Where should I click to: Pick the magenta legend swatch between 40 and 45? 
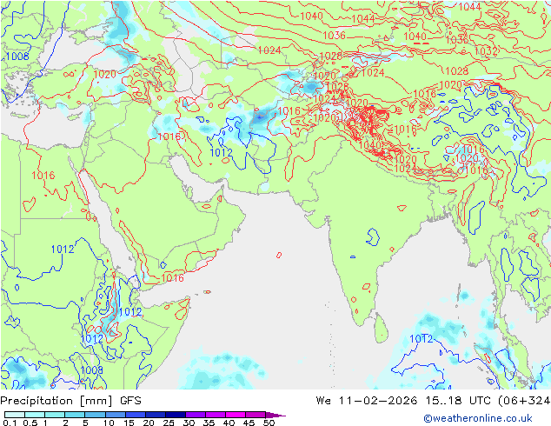tap(236, 415)
